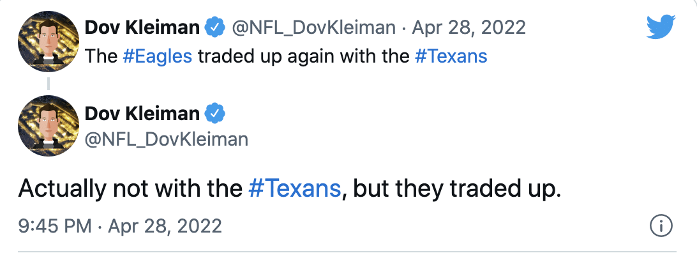This screenshot has height=253, width=697.
Task: Open #Texans hashtag in the parent tweet
Action: (451, 56)
